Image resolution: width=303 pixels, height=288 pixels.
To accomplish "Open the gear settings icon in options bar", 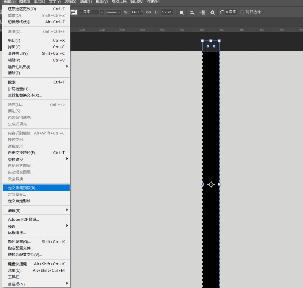I will coord(212,12).
